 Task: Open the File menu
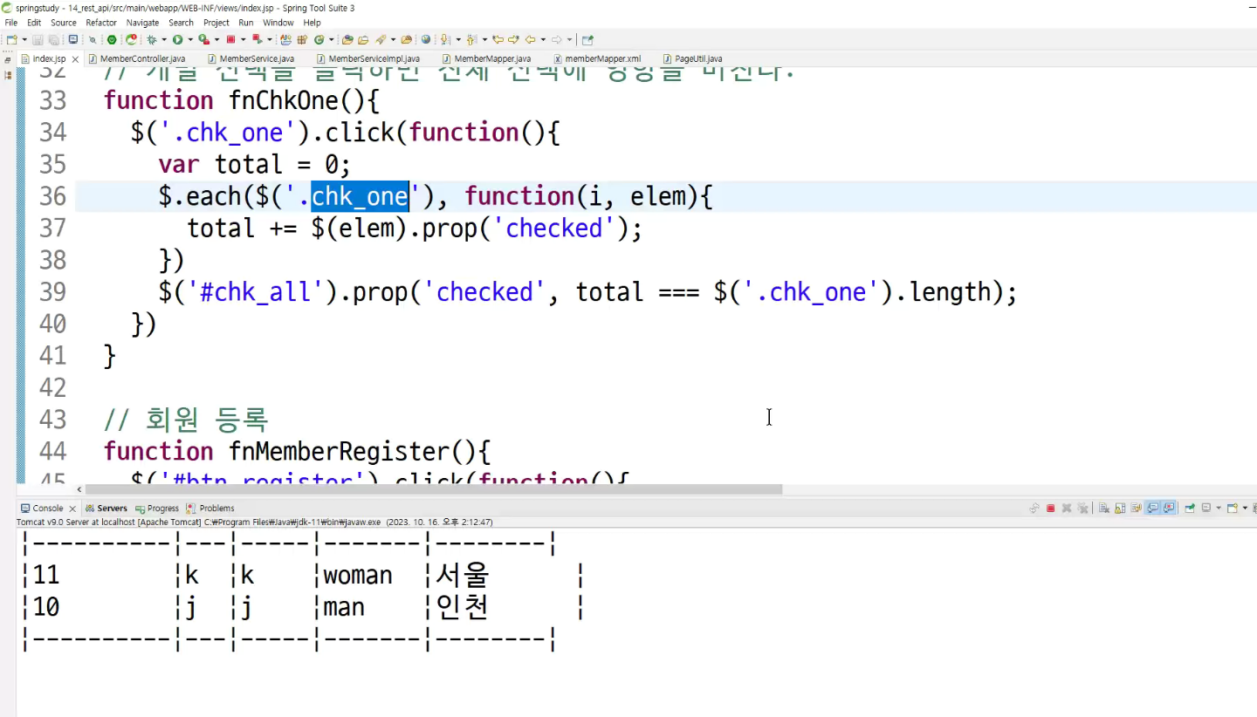[x=11, y=23]
